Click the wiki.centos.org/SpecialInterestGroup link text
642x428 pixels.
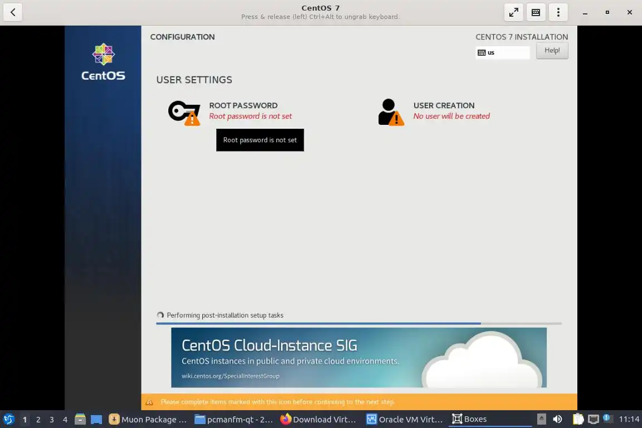pos(231,376)
